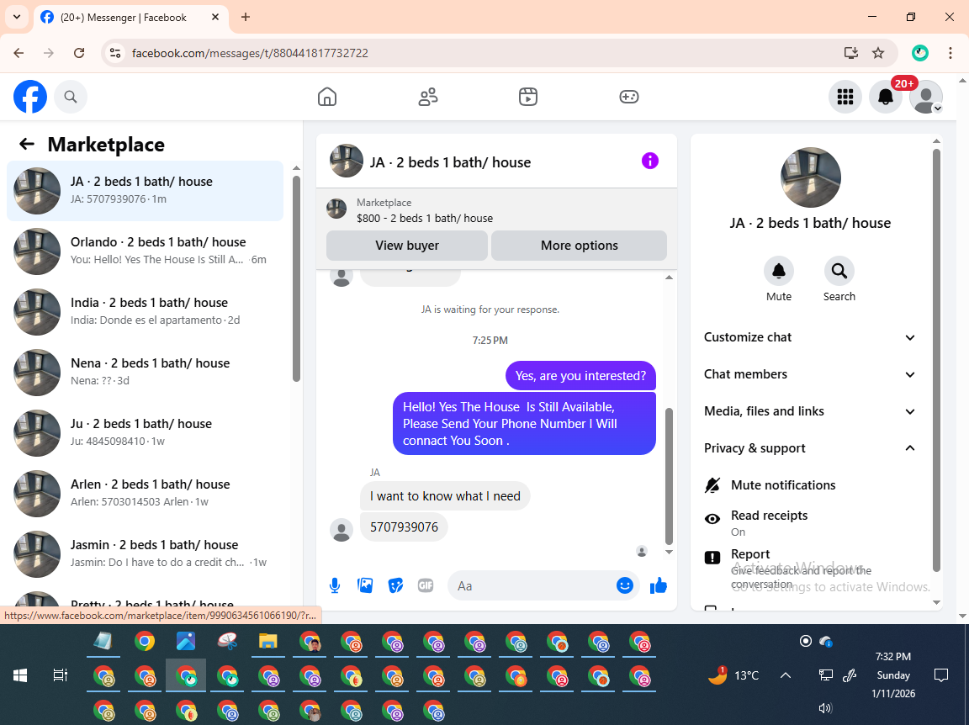Bookmark this page with the star icon
The image size is (969, 725).
pyautogui.click(x=877, y=53)
